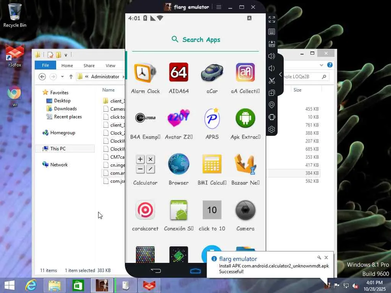Click the install APK sidebar icon
Viewport: 391px width, 293px height.
pyautogui.click(x=272, y=44)
